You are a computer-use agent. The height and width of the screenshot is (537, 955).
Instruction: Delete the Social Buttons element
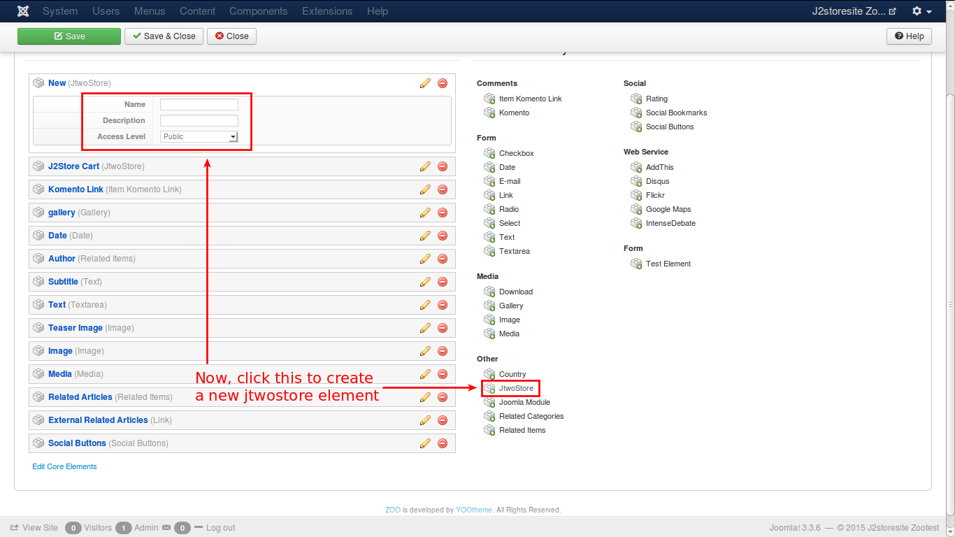443,443
